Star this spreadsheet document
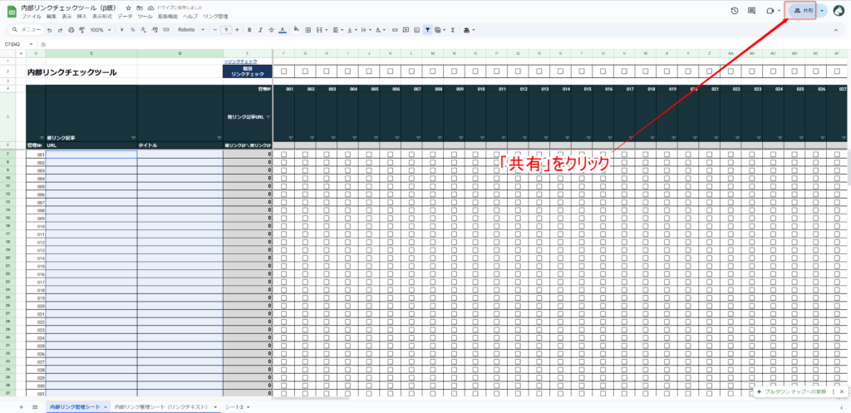The width and height of the screenshot is (851, 413). pyautogui.click(x=128, y=8)
